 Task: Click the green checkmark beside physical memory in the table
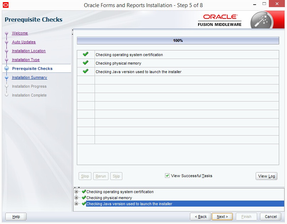click(85, 63)
